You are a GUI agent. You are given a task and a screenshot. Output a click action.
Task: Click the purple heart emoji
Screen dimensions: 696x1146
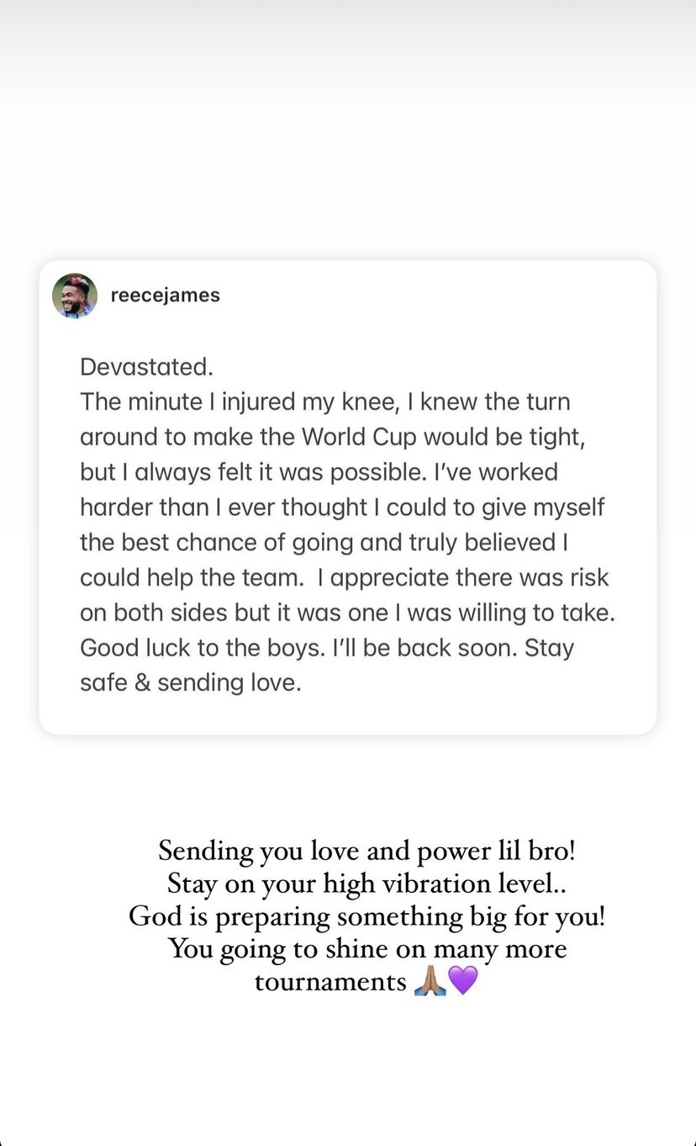coord(463,980)
